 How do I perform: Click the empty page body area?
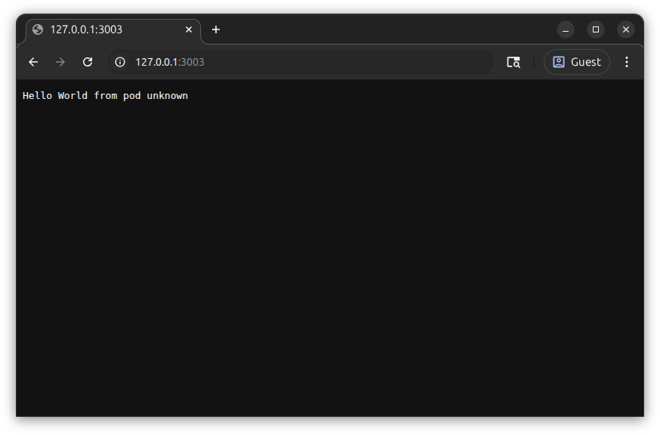point(329,257)
